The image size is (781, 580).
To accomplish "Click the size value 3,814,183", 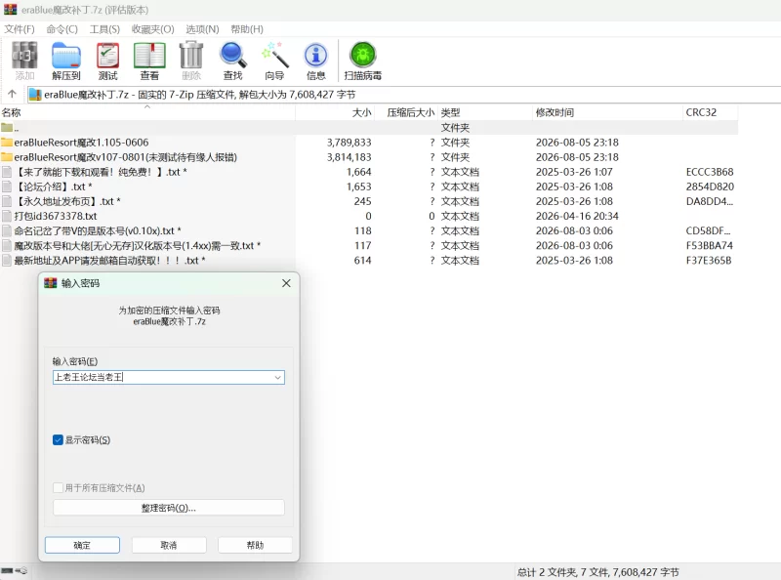I will 349,157.
